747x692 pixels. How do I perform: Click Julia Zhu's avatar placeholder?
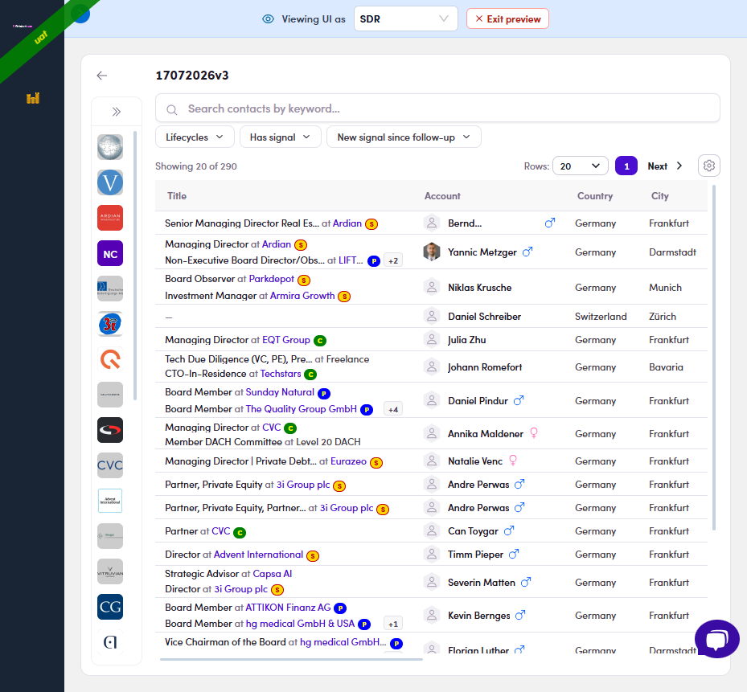(x=432, y=340)
